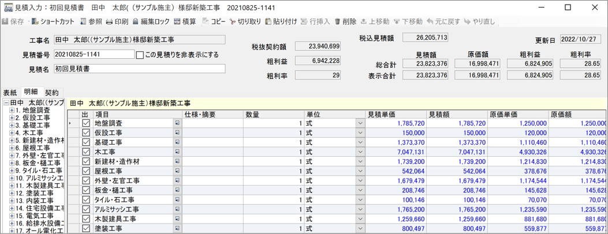608x234 pixels.
Task: Uncheck the 地盤調査 row output checkbox
Action: pyautogui.click(x=86, y=123)
